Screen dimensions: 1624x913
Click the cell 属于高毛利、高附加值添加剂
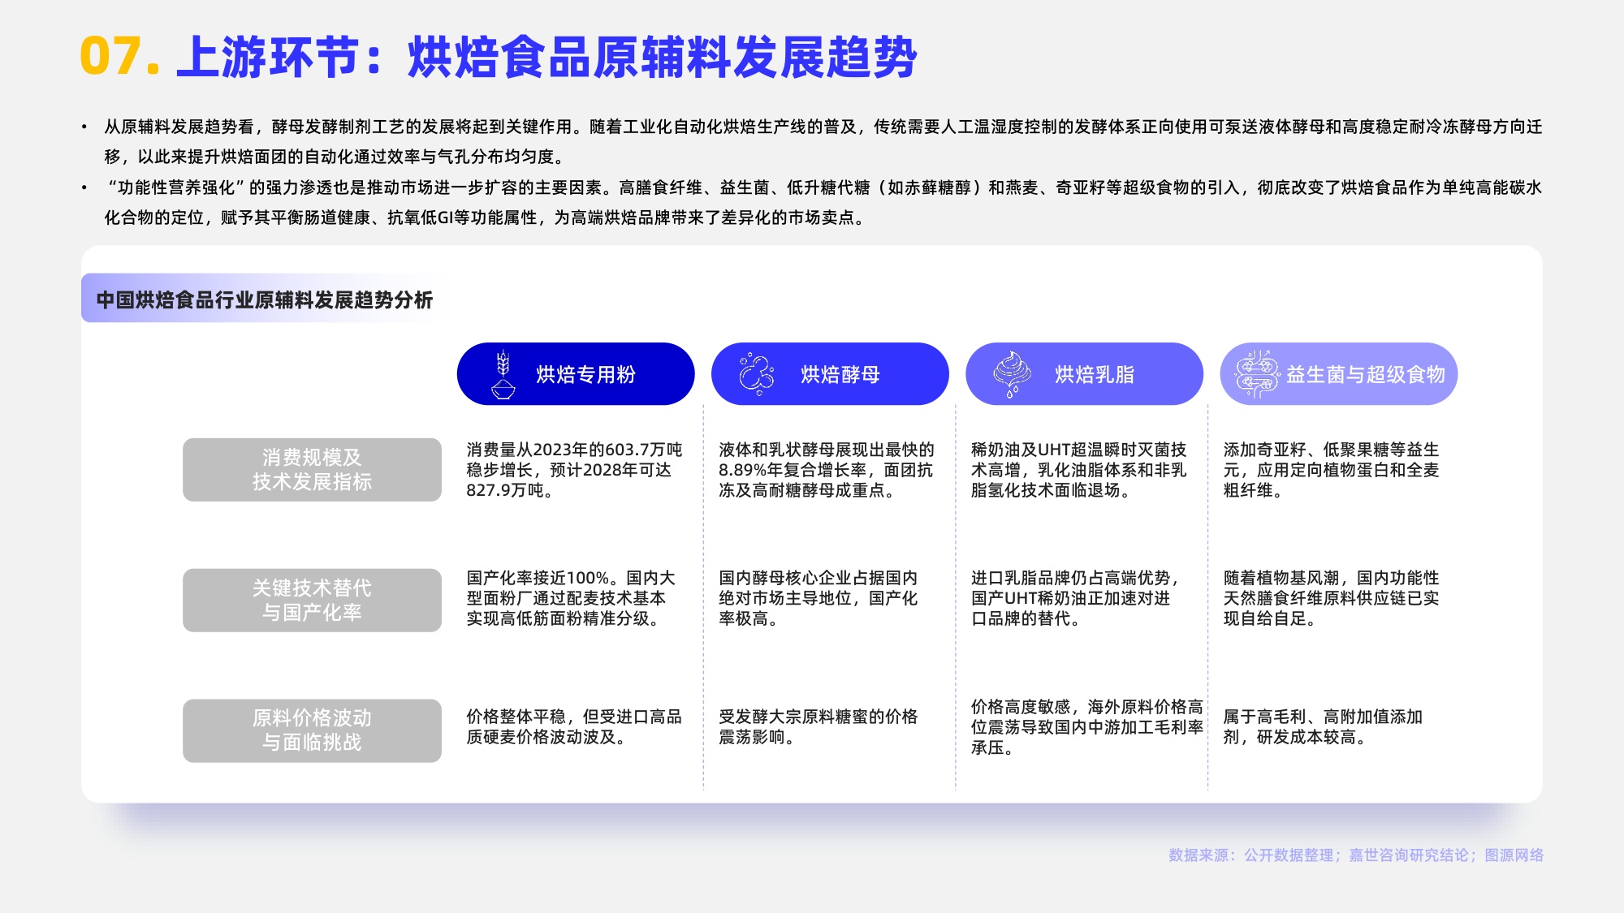1323,726
